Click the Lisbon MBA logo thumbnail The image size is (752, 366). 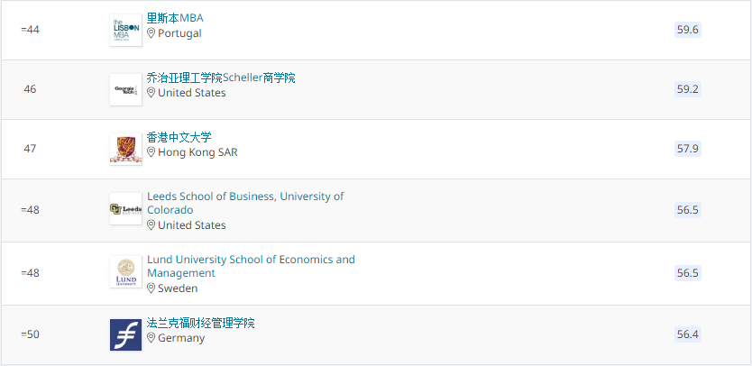coord(125,30)
